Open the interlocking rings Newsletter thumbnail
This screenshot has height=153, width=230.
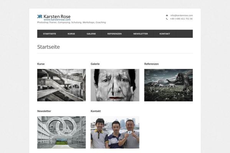click(61, 132)
